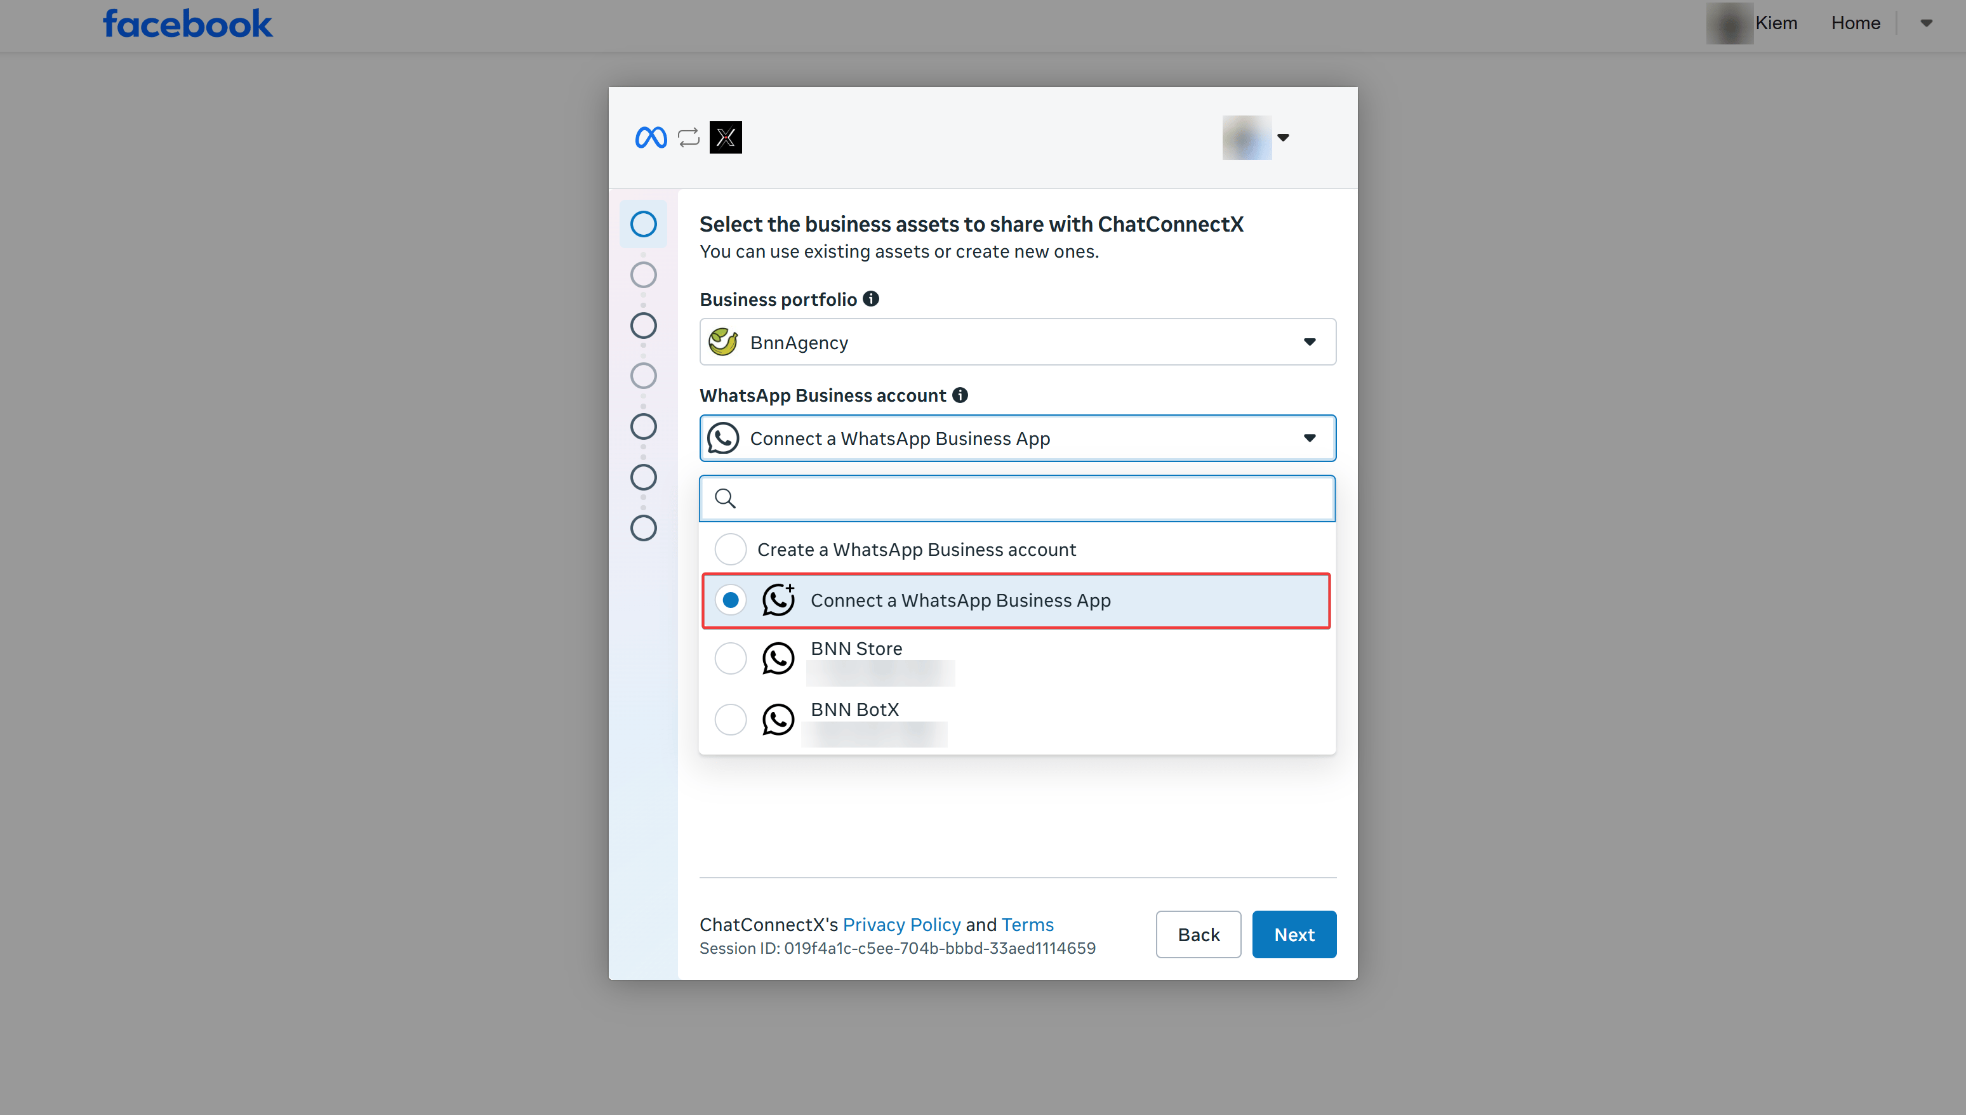The image size is (1966, 1115).
Task: Select Connect a WhatsApp Business App radio
Action: pyautogui.click(x=731, y=600)
